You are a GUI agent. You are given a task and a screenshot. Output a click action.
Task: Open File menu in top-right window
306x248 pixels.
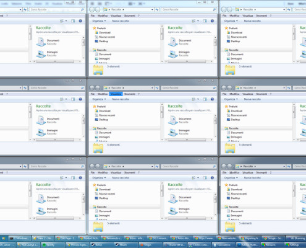224,15
